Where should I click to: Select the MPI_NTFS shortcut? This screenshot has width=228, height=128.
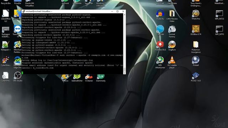(x=219, y=30)
